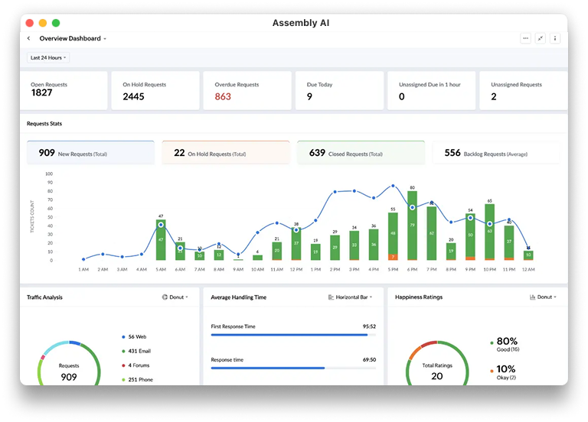Viewport: 588px width, 422px height.
Task: Click the blue Web legend dot
Action: click(x=123, y=337)
